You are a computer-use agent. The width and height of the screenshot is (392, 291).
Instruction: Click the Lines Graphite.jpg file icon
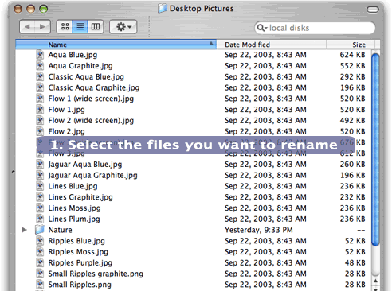click(40, 197)
